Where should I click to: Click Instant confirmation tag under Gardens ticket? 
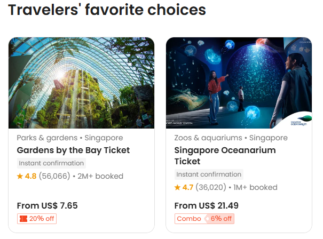click(51, 163)
